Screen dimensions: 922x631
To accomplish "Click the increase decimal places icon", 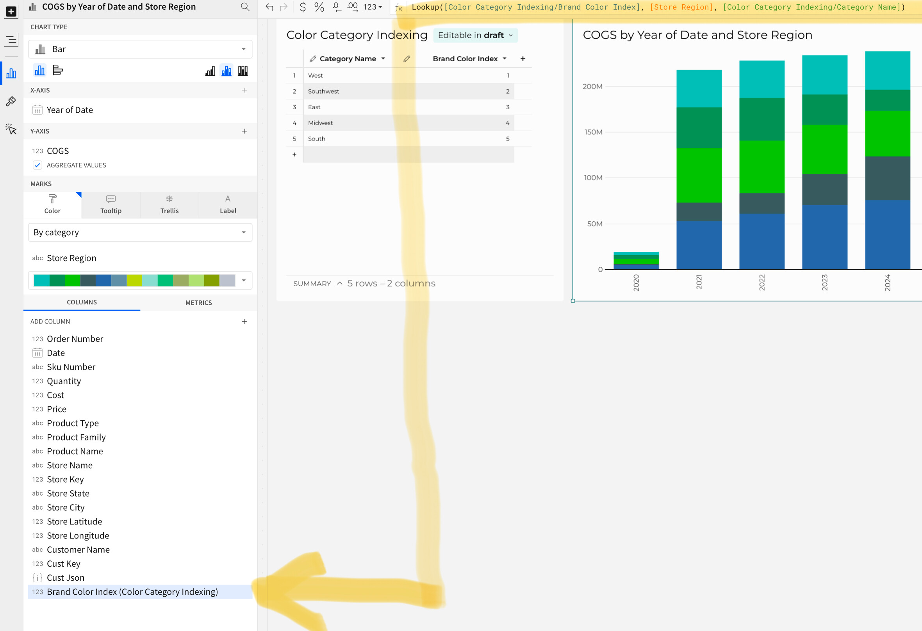I will coord(352,7).
